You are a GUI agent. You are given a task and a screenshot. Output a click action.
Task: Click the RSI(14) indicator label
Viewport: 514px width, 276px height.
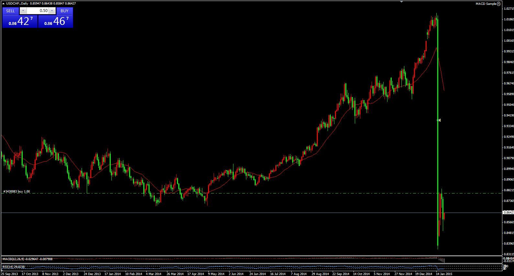tap(7, 267)
